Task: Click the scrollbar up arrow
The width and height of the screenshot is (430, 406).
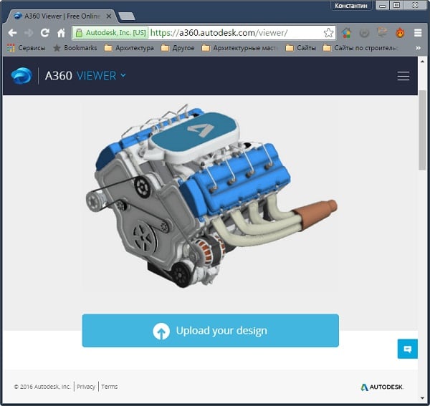Action: [x=422, y=62]
